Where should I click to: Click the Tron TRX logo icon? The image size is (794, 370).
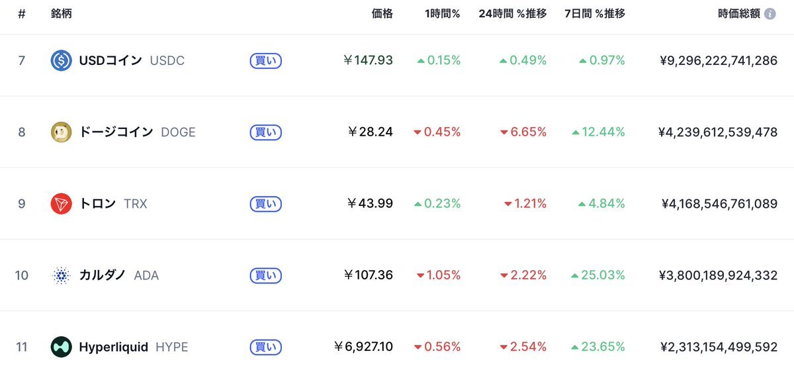[x=62, y=204]
